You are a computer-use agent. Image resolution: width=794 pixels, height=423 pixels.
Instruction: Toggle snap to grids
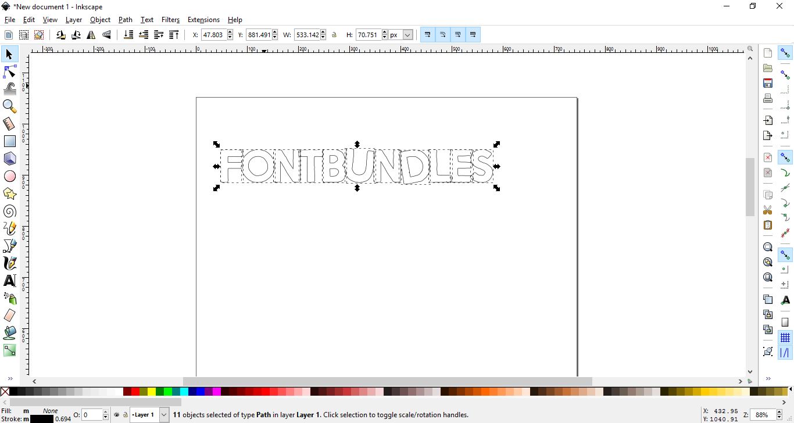[785, 338]
